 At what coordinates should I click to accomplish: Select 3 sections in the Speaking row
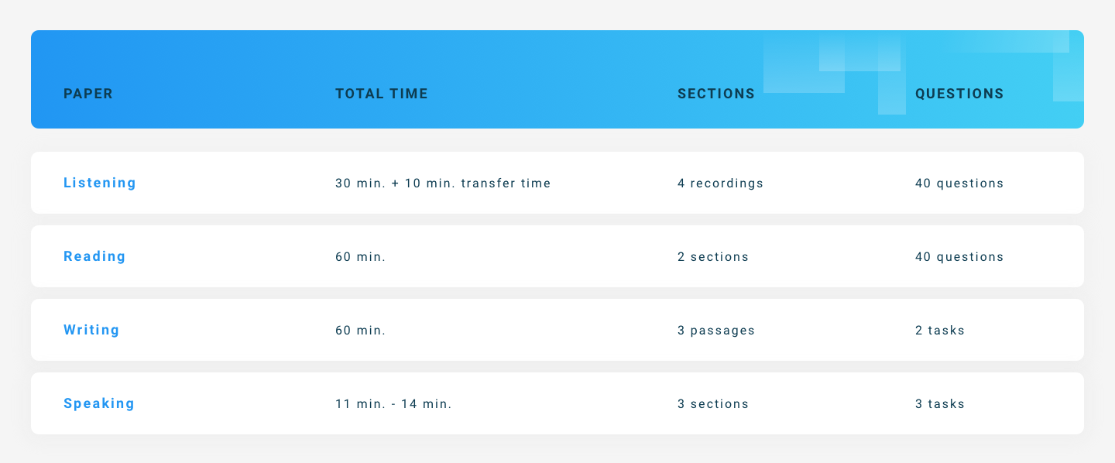pos(713,404)
